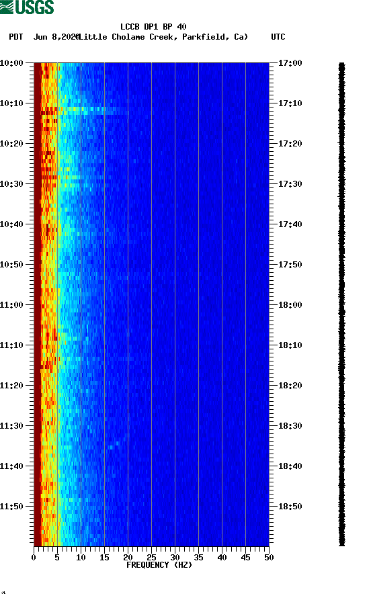Click the '18:20' UTC time label
Screen dimensions: 371x600
click(290, 386)
